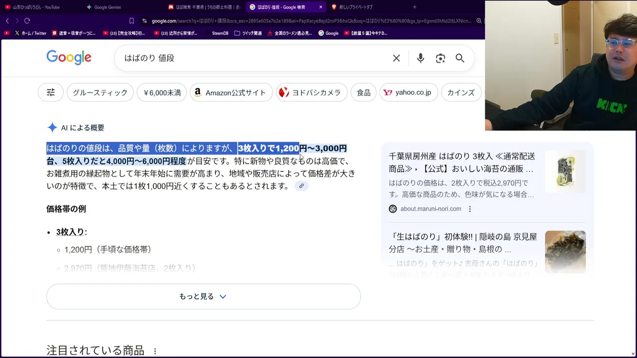Close the はばのり 値段 Google search tab
This screenshot has height=358, width=637.
click(x=320, y=7)
